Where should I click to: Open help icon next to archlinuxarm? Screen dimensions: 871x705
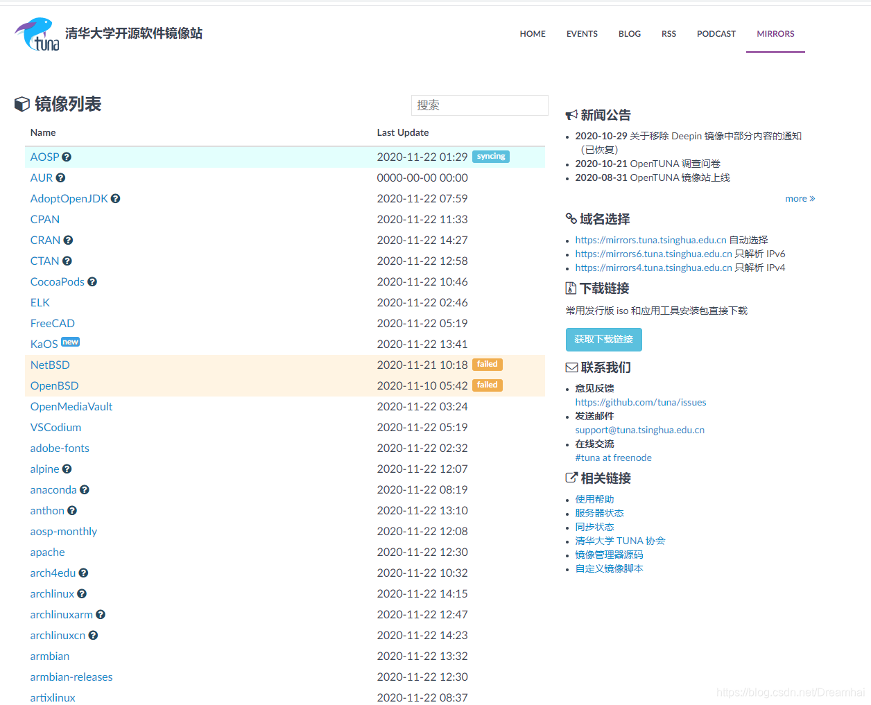(101, 615)
